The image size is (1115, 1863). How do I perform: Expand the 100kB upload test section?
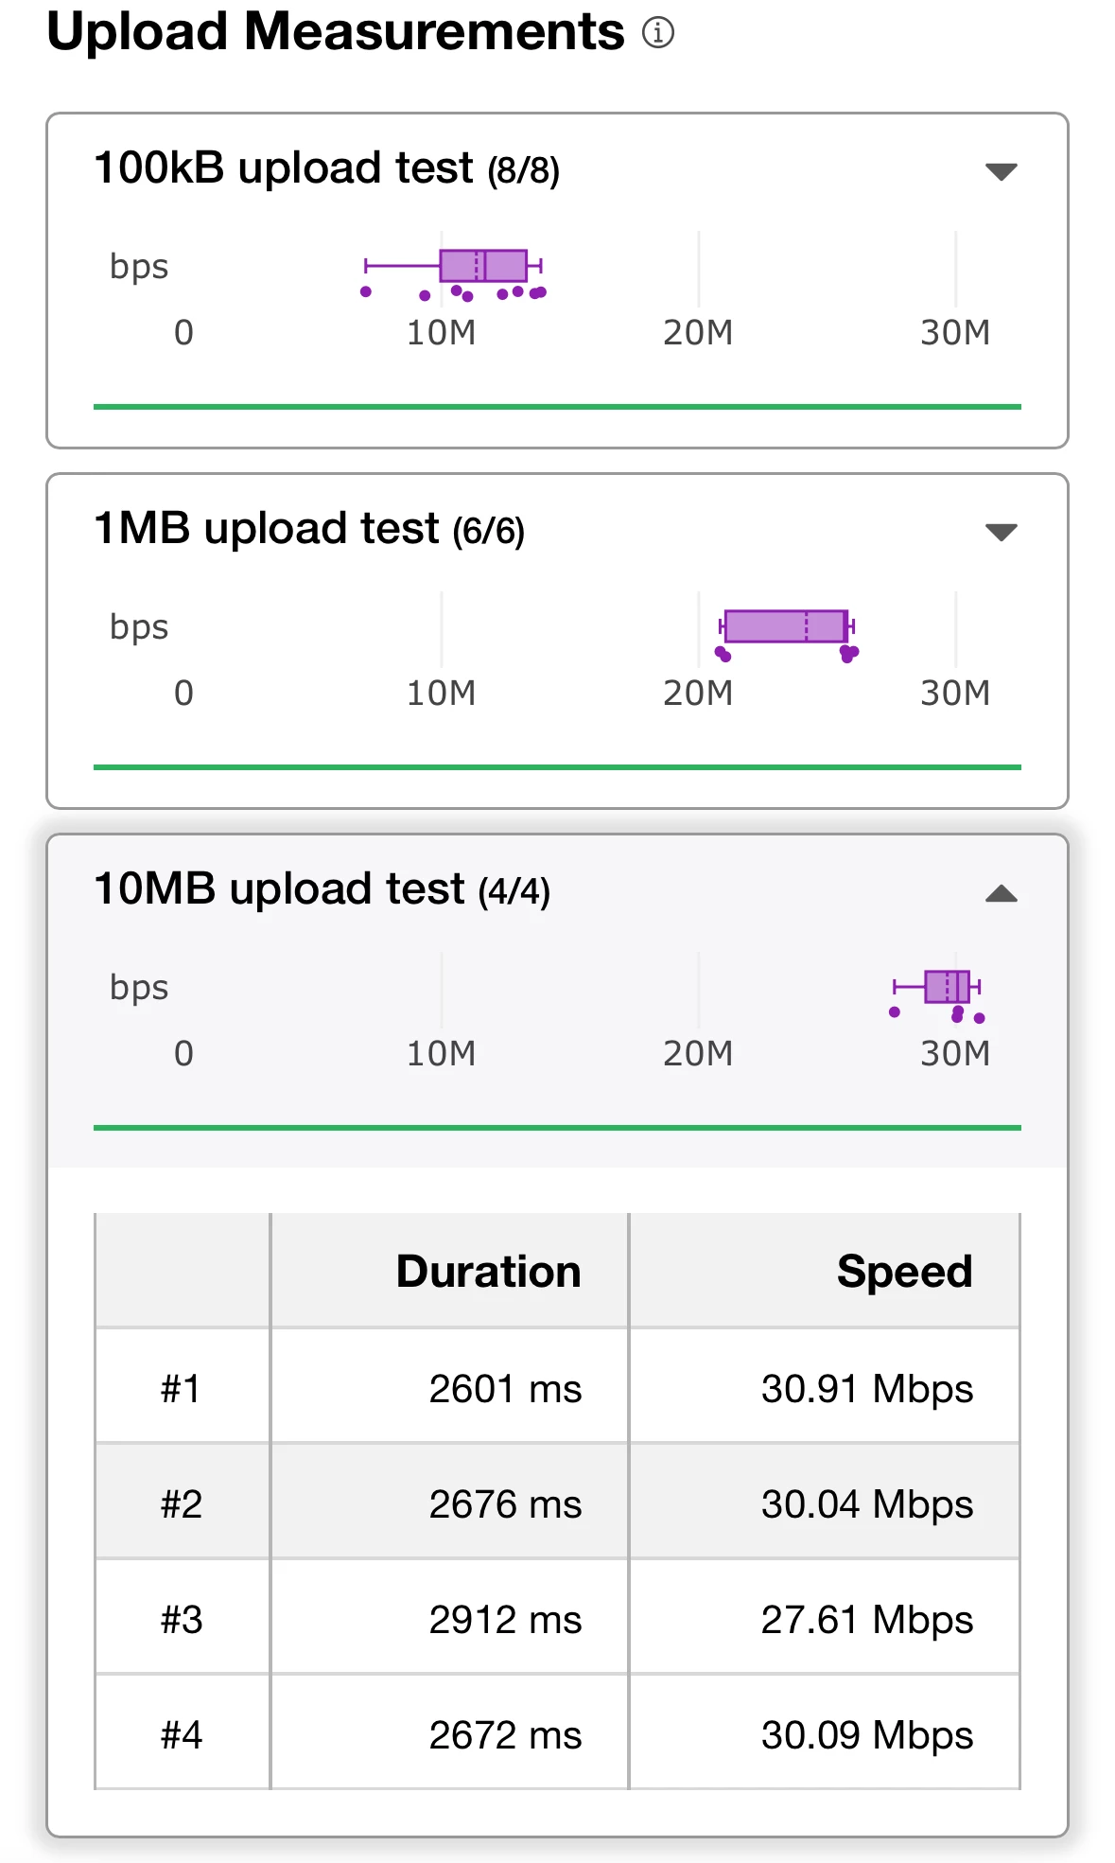coord(1001,171)
